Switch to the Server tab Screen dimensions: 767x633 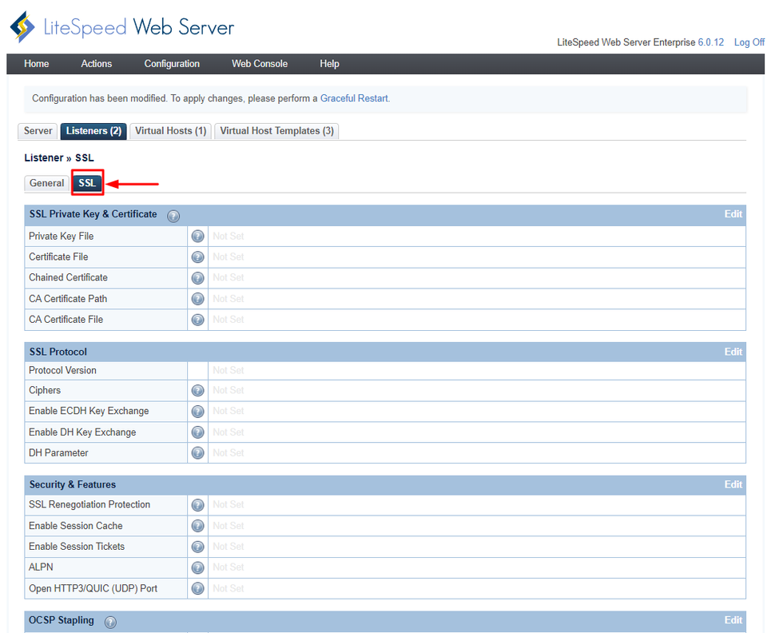tap(37, 130)
